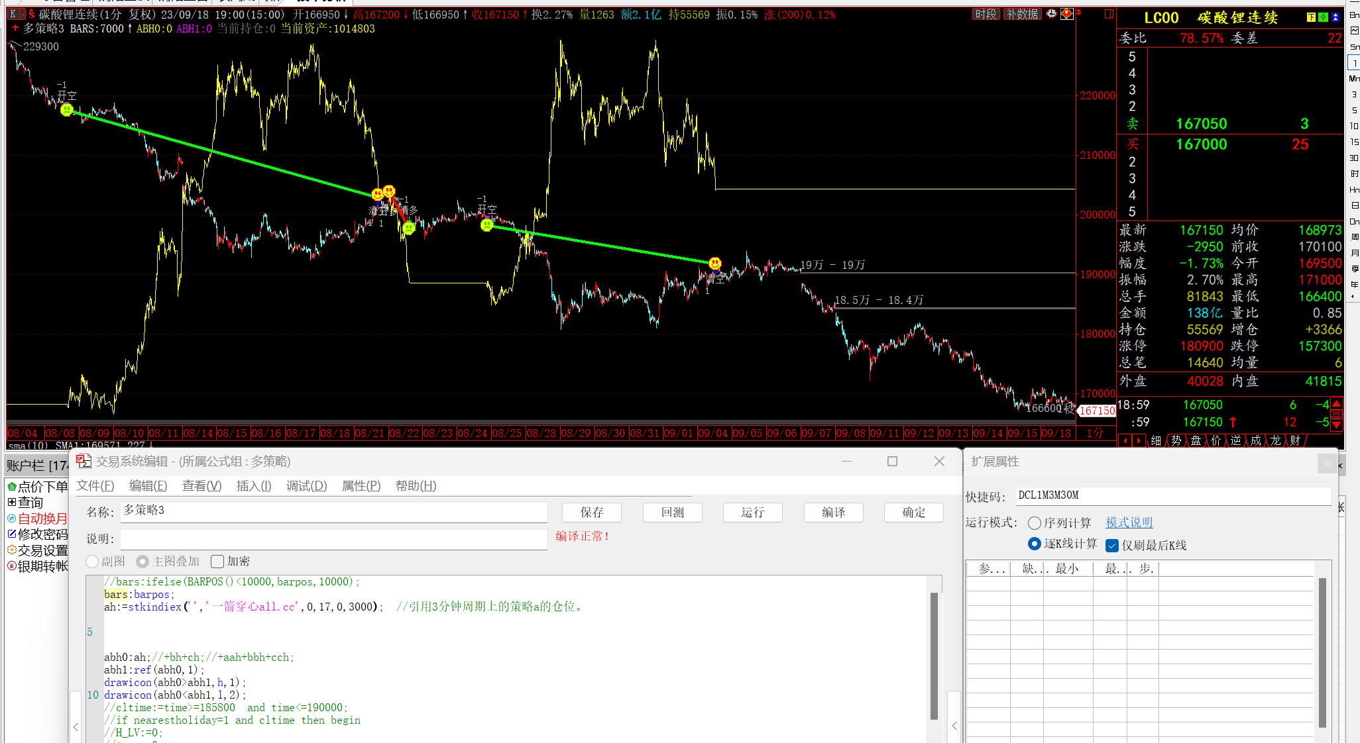
Task: Click the red anchor icon in chart header
Action: pyautogui.click(x=1079, y=13)
